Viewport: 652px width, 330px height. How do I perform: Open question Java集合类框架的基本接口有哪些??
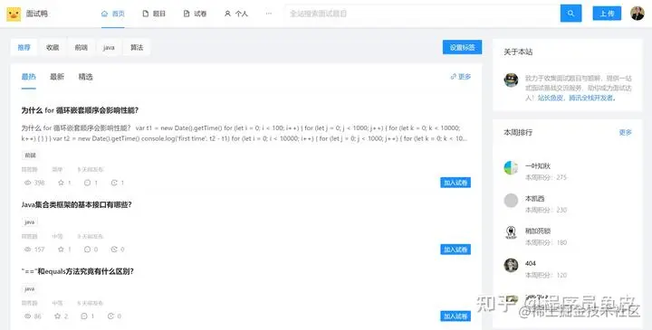click(76, 204)
